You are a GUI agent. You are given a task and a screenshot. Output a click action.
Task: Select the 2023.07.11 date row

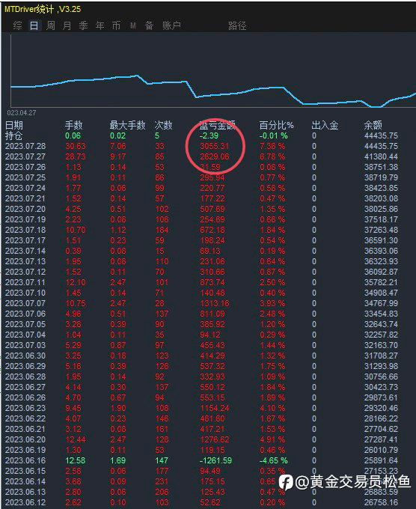pyautogui.click(x=25, y=282)
